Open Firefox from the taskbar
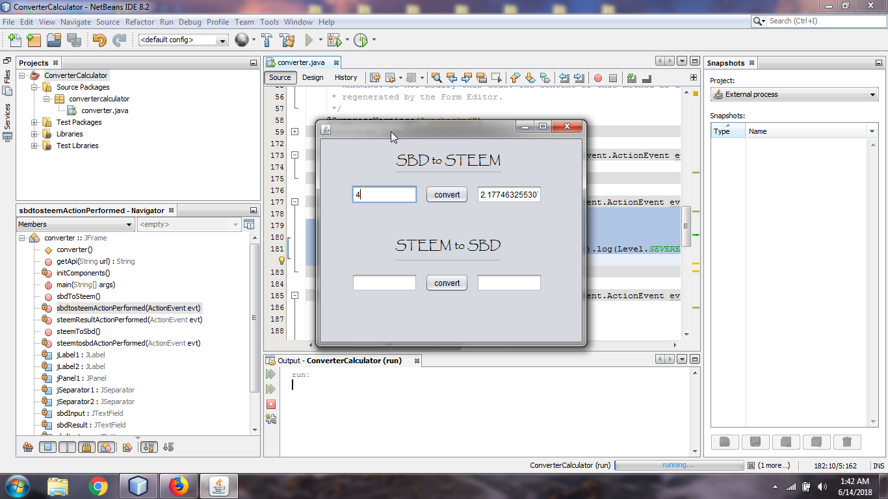The height and width of the screenshot is (499, 888). pos(178,486)
